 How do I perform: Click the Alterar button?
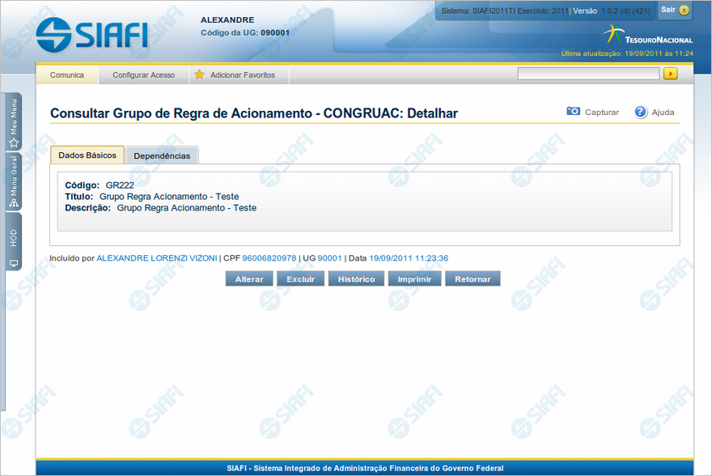coord(249,278)
